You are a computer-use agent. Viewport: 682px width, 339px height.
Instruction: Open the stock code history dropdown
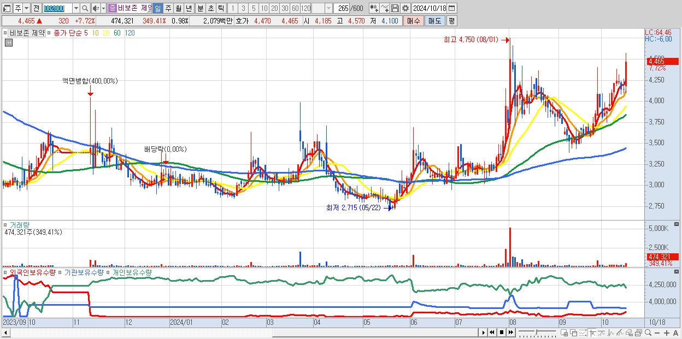pos(76,8)
